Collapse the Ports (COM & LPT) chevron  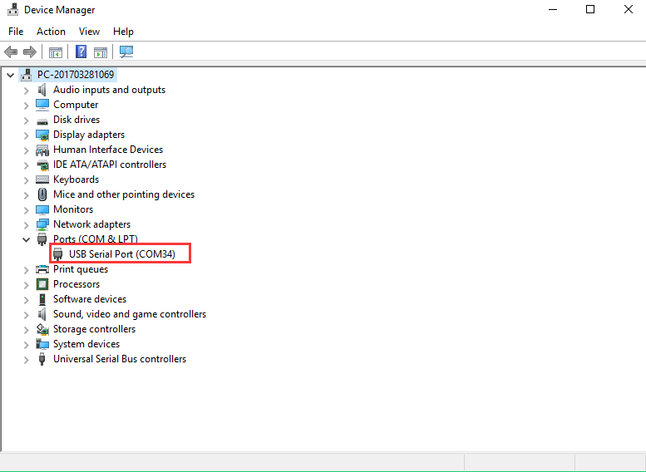click(x=27, y=239)
